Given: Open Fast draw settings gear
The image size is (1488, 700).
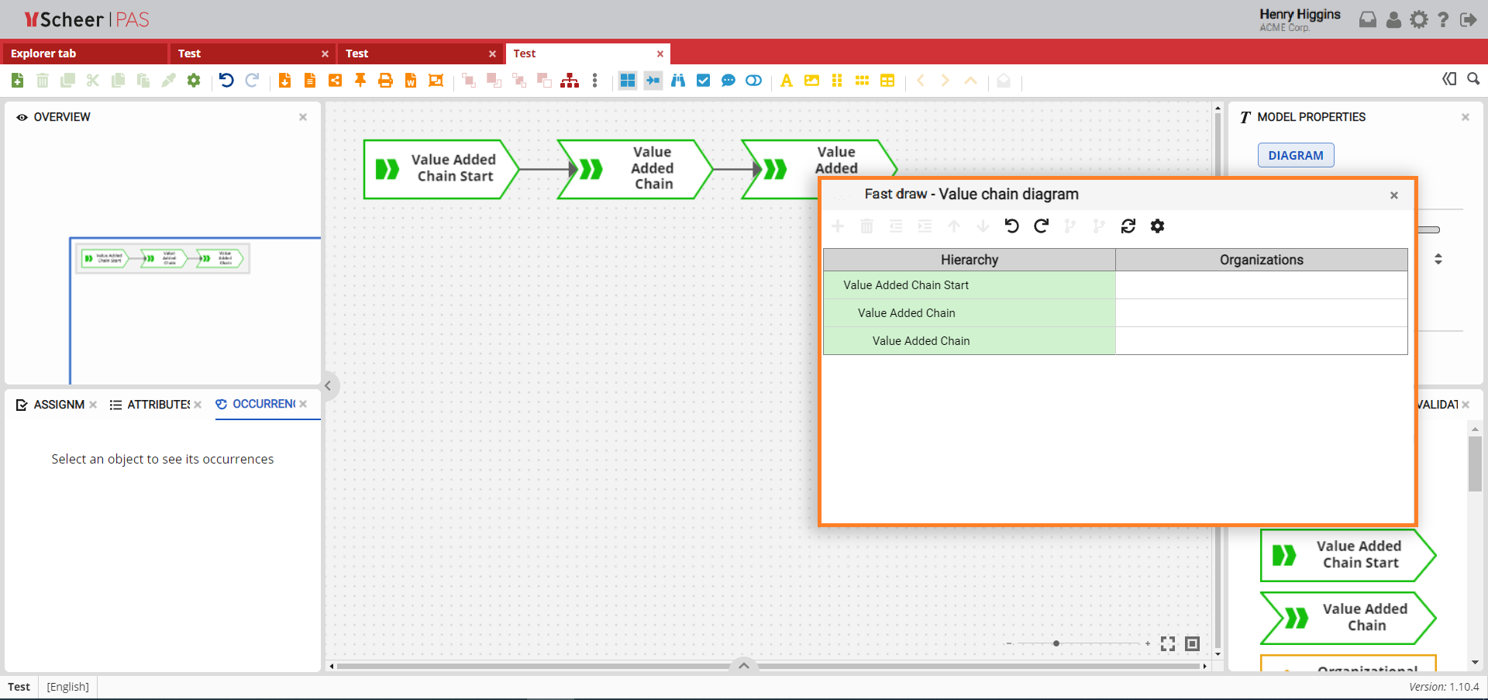Looking at the screenshot, I should (x=1157, y=226).
